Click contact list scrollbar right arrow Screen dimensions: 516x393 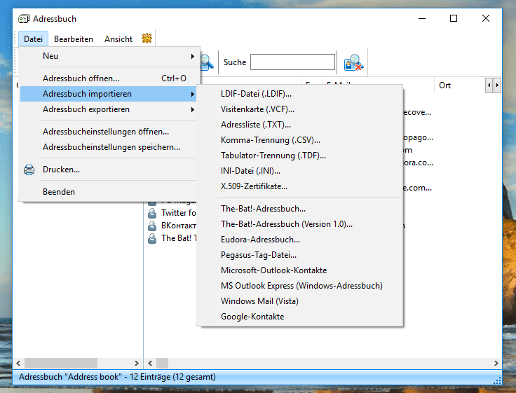496,363
